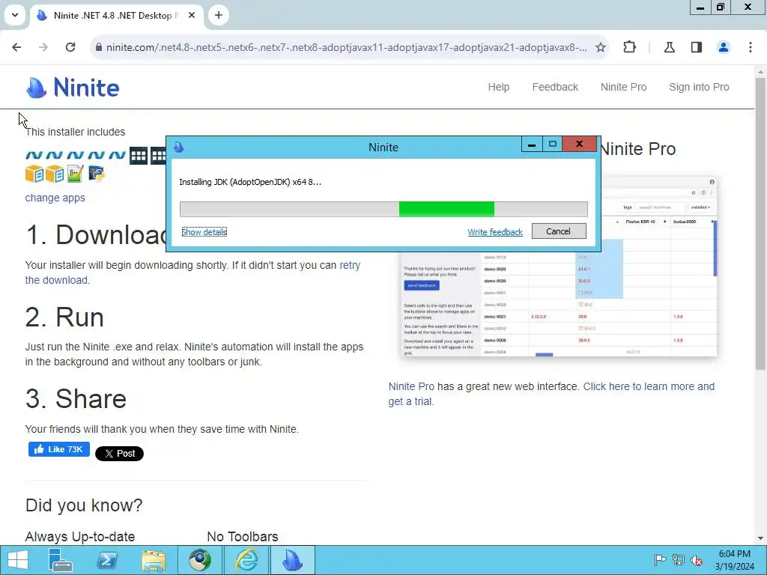Viewport: 767px width, 575px height.
Task: Open the taskbar clock showing 6:04 PM
Action: 734,560
